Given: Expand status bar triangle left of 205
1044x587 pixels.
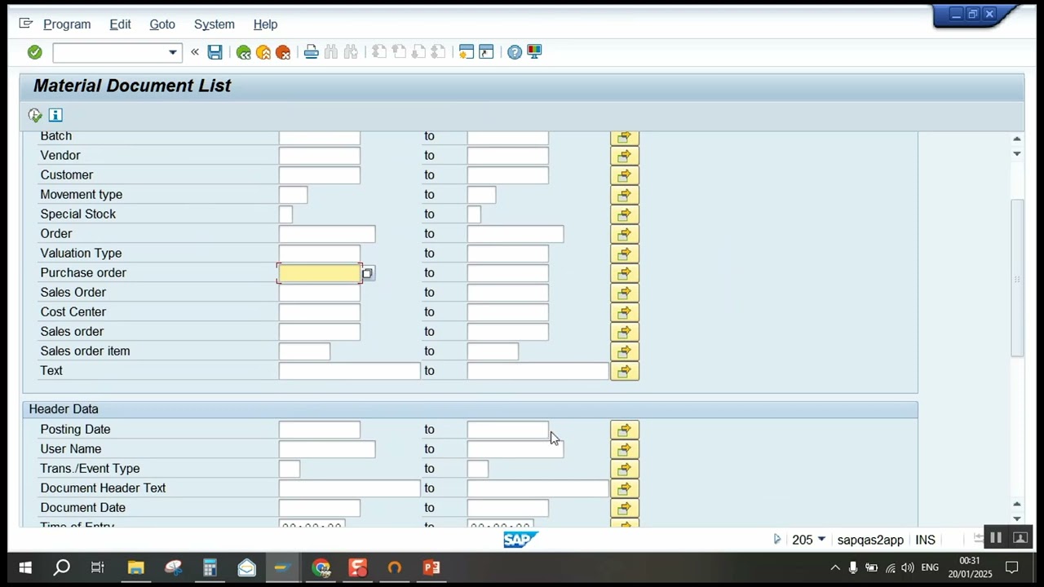Looking at the screenshot, I should pyautogui.click(x=776, y=540).
